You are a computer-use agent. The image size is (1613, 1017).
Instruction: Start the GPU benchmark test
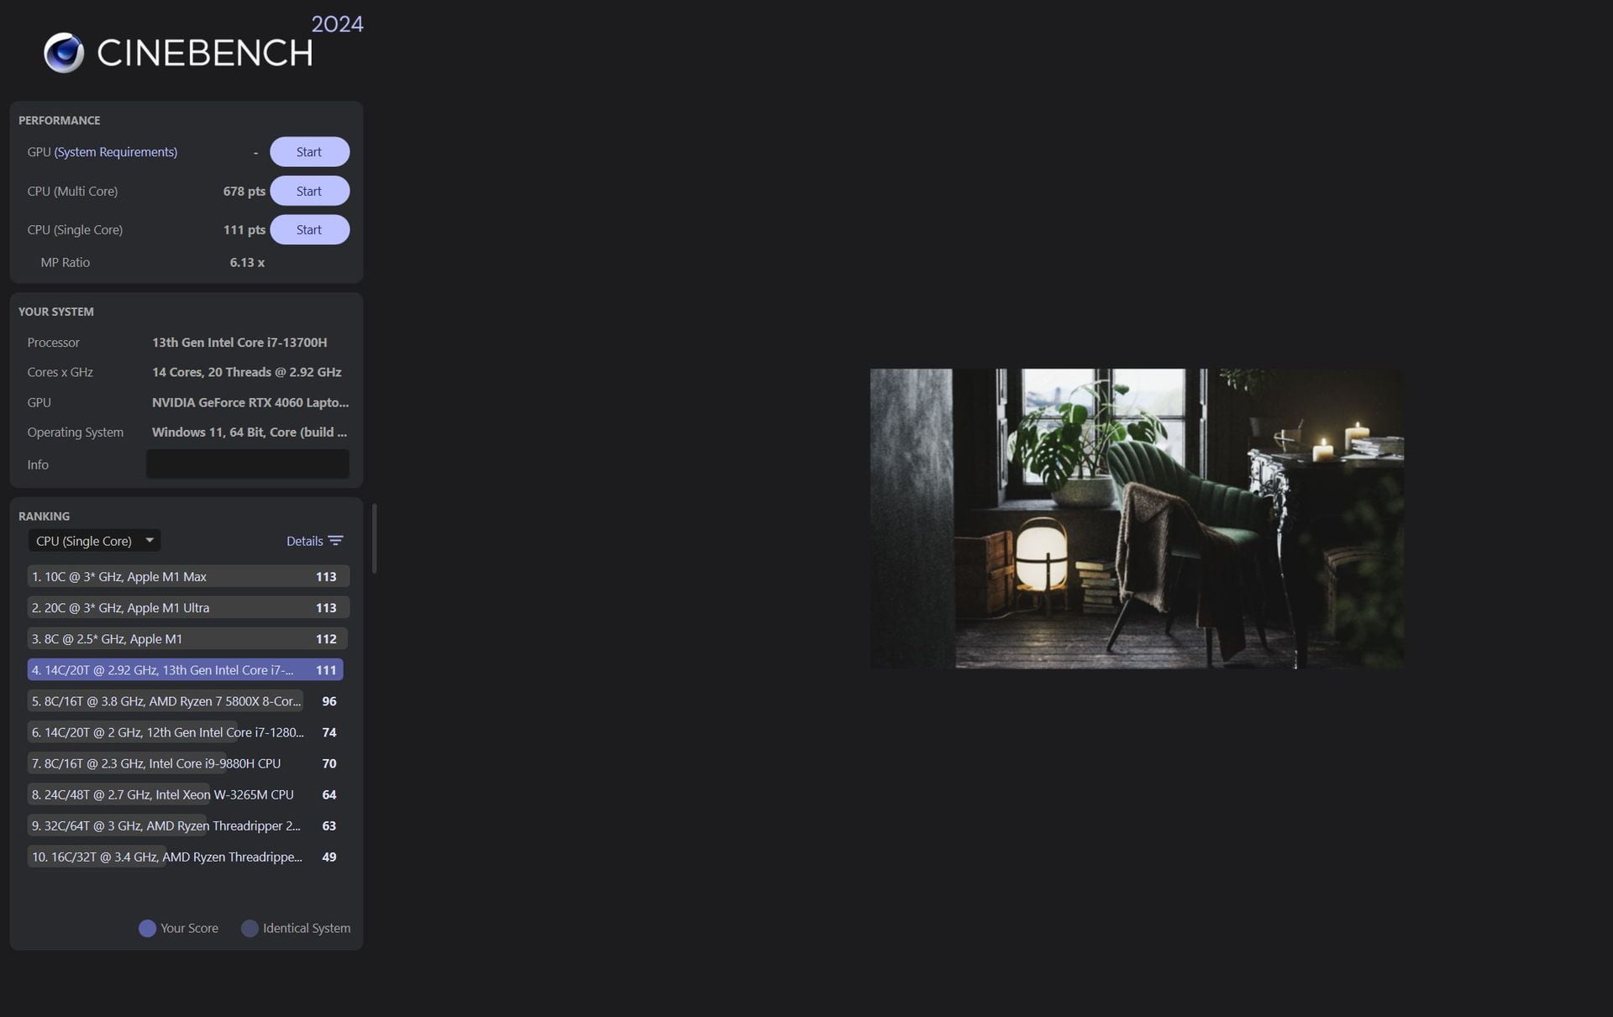309,152
